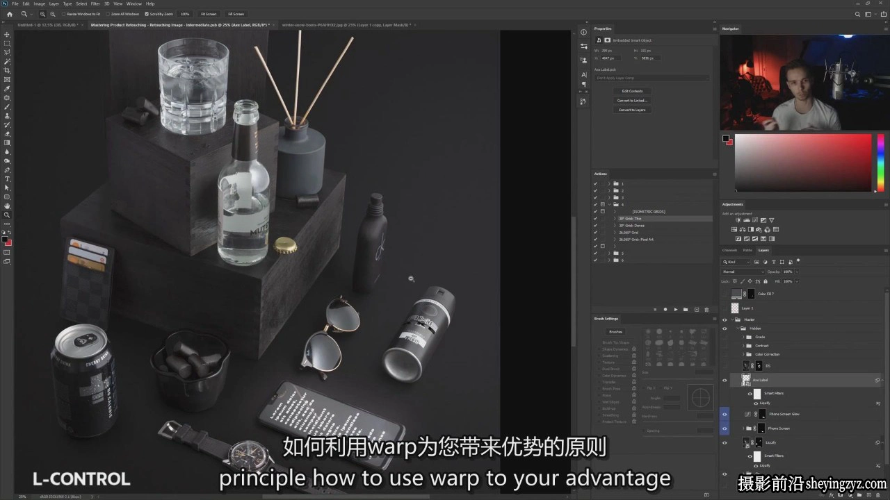The height and width of the screenshot is (500, 890).
Task: Select the Hand tool
Action: coord(7,206)
